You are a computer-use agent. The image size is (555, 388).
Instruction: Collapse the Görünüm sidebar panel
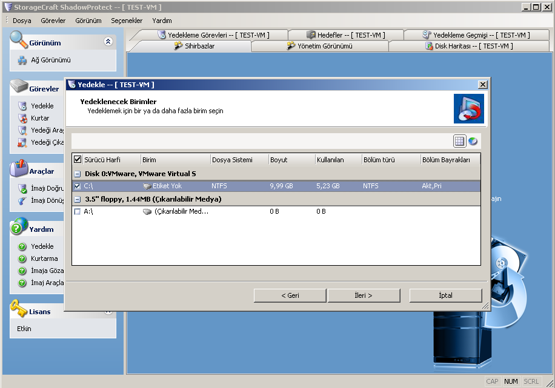coord(108,41)
